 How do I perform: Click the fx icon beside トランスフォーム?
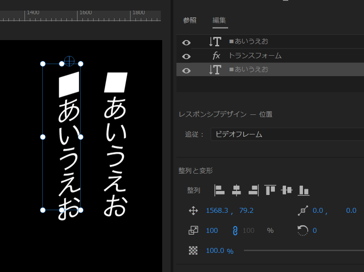pyautogui.click(x=216, y=56)
